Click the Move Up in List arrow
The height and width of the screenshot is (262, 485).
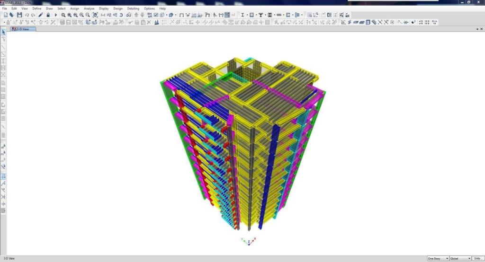point(136,15)
